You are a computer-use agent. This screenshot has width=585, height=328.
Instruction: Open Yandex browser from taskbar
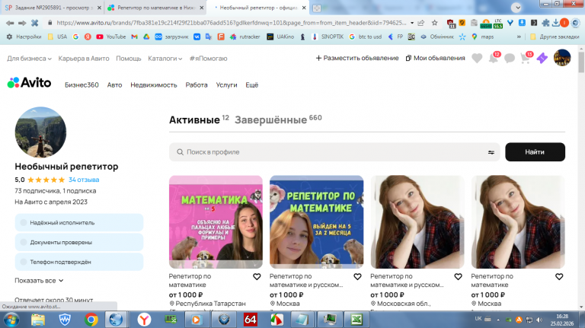pos(144,320)
